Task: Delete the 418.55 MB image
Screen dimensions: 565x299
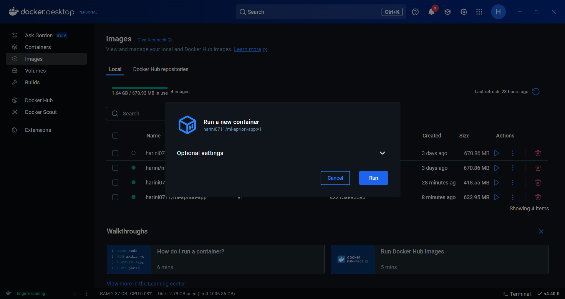Action: point(538,182)
